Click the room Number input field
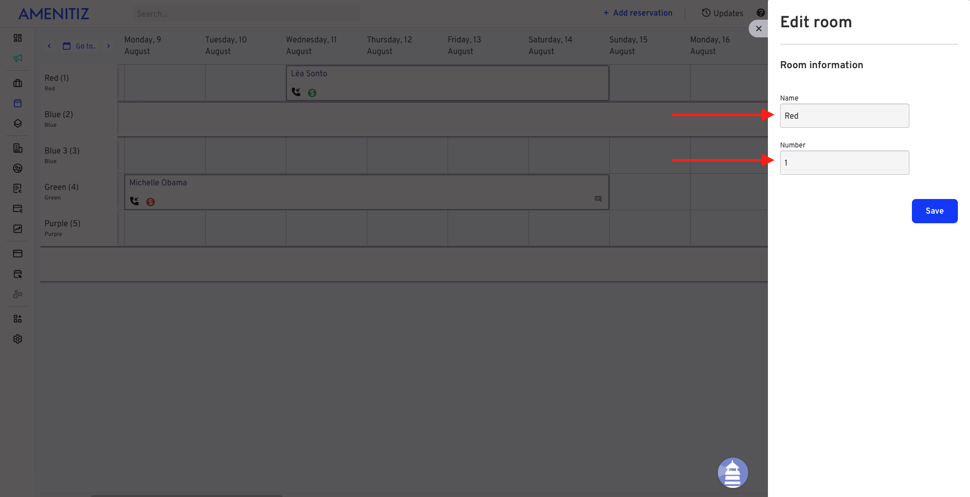 pos(844,163)
